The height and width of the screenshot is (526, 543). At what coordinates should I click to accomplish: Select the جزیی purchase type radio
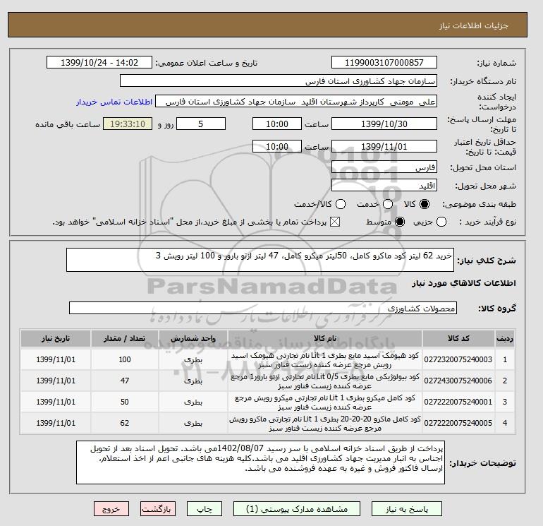point(441,222)
